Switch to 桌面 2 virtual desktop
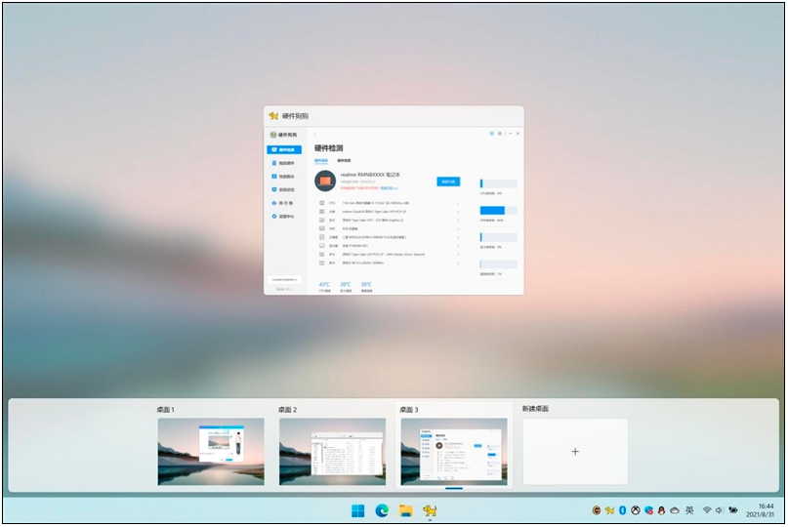Image resolution: width=788 pixels, height=527 pixels. pyautogui.click(x=332, y=451)
